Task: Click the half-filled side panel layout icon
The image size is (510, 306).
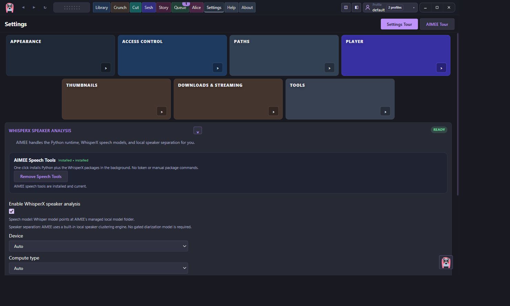Action: [356, 7]
